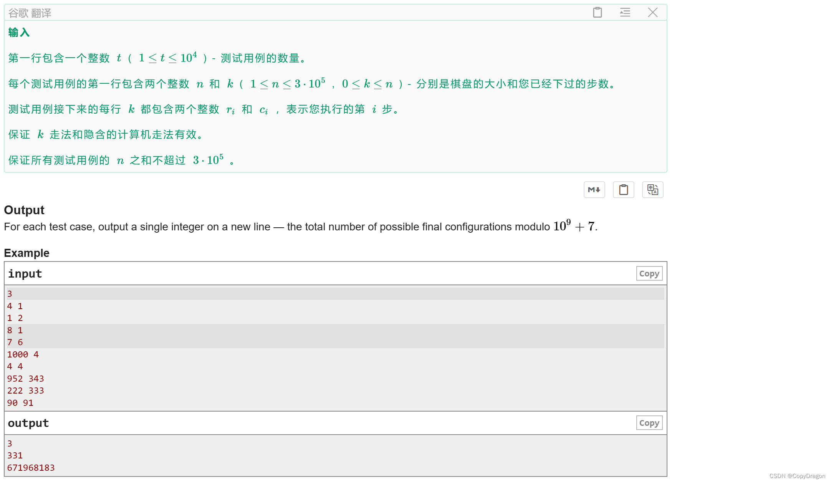The height and width of the screenshot is (483, 831).
Task: Click the Output section heading
Action: [x=24, y=210]
